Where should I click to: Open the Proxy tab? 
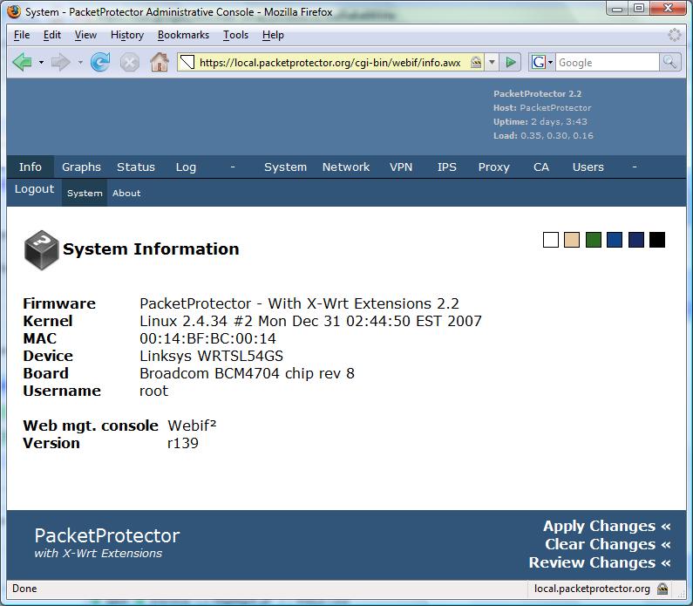(494, 167)
